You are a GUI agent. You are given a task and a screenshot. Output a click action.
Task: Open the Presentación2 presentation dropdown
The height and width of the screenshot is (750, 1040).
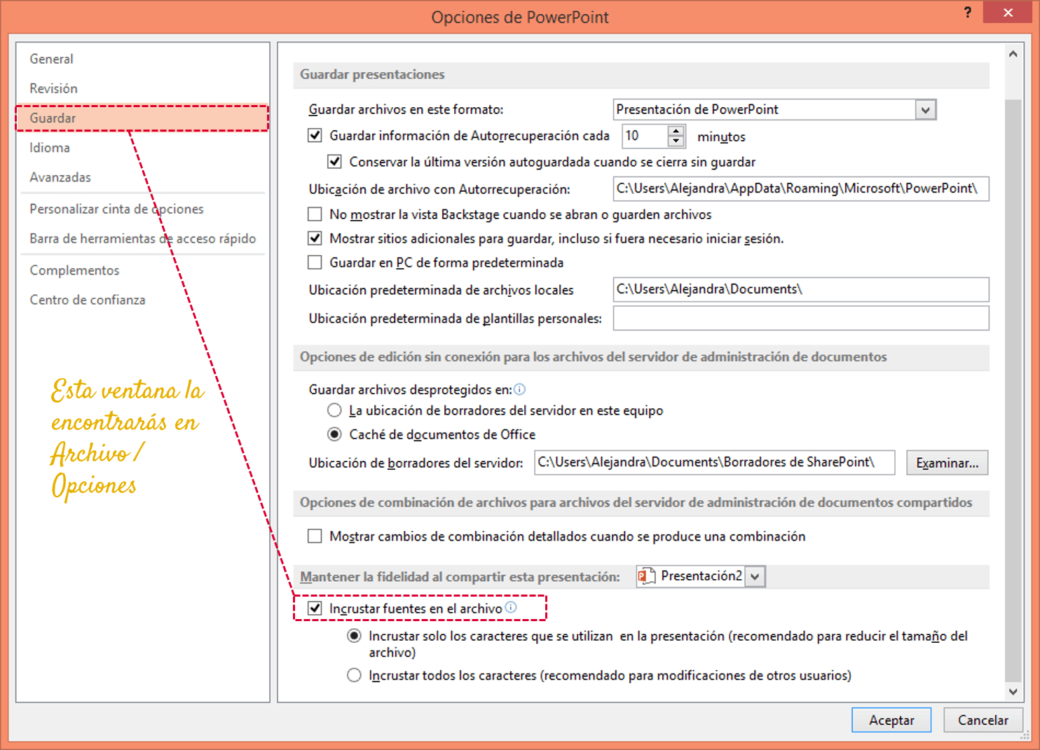point(755,576)
